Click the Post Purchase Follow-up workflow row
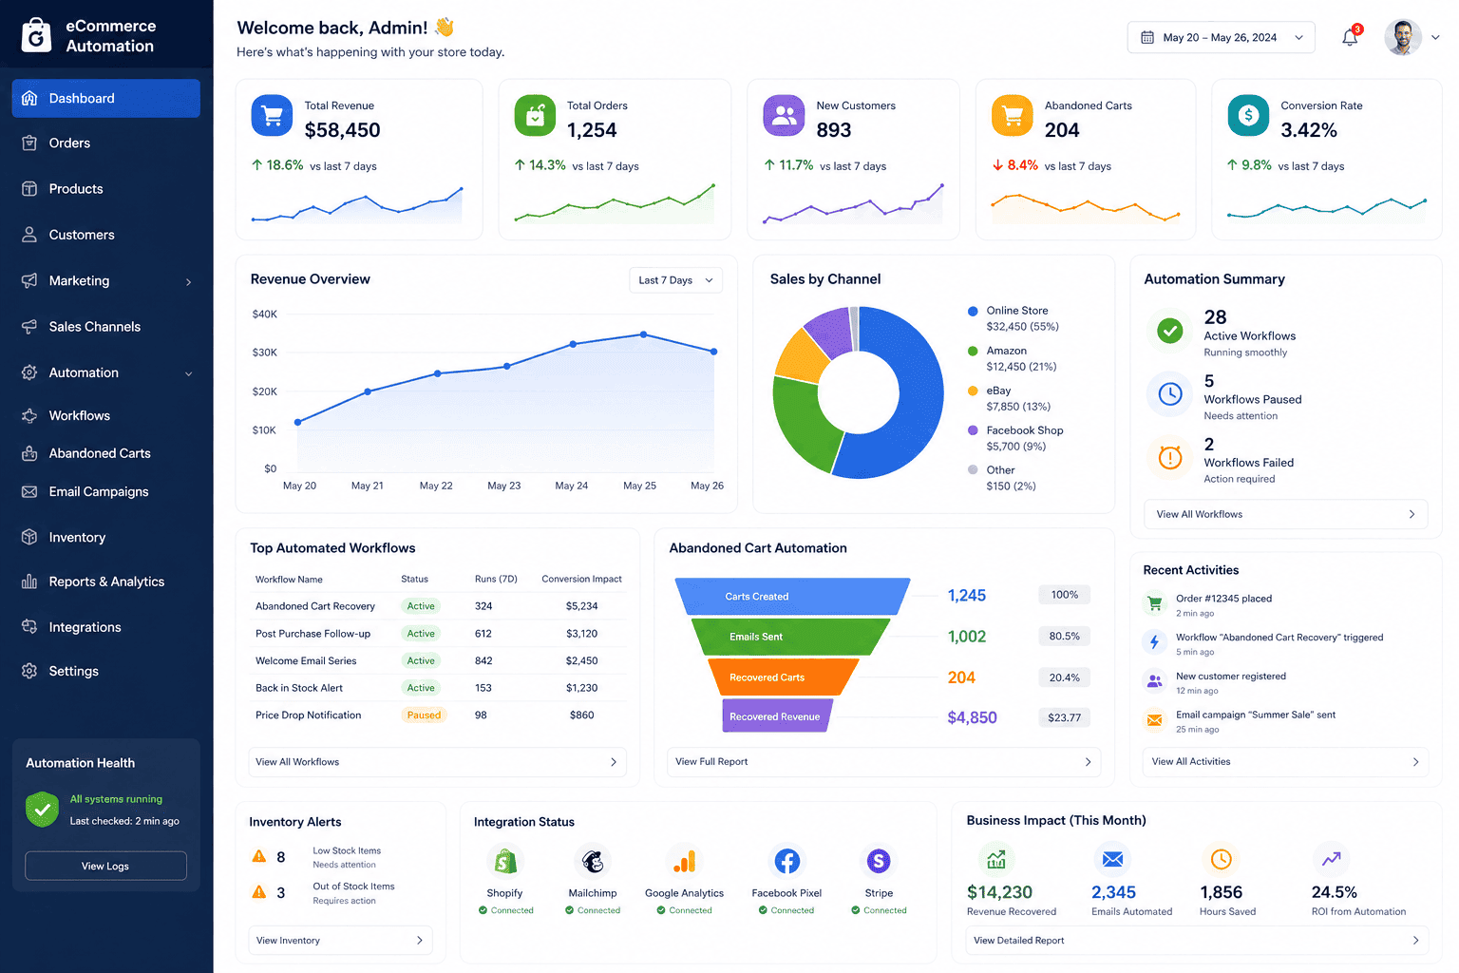1459x973 pixels. point(438,634)
